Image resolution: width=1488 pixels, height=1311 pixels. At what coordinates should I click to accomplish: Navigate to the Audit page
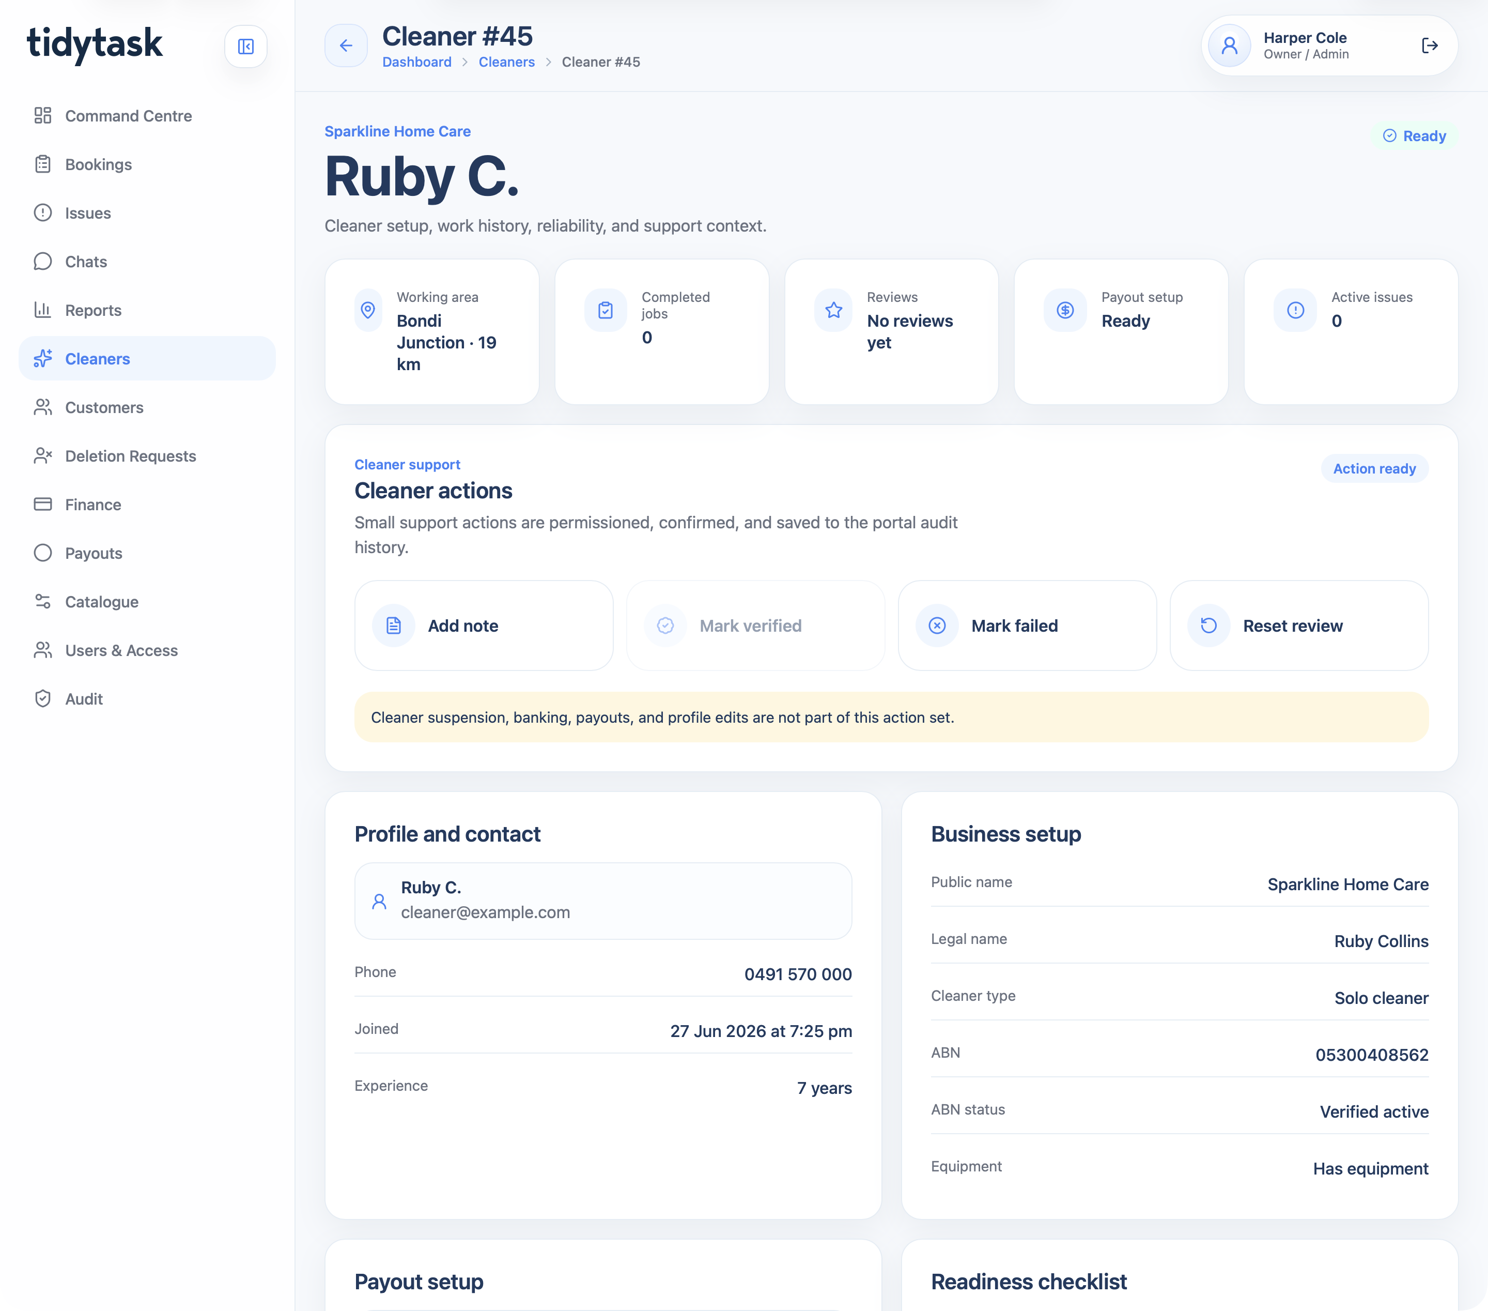[x=147, y=698]
